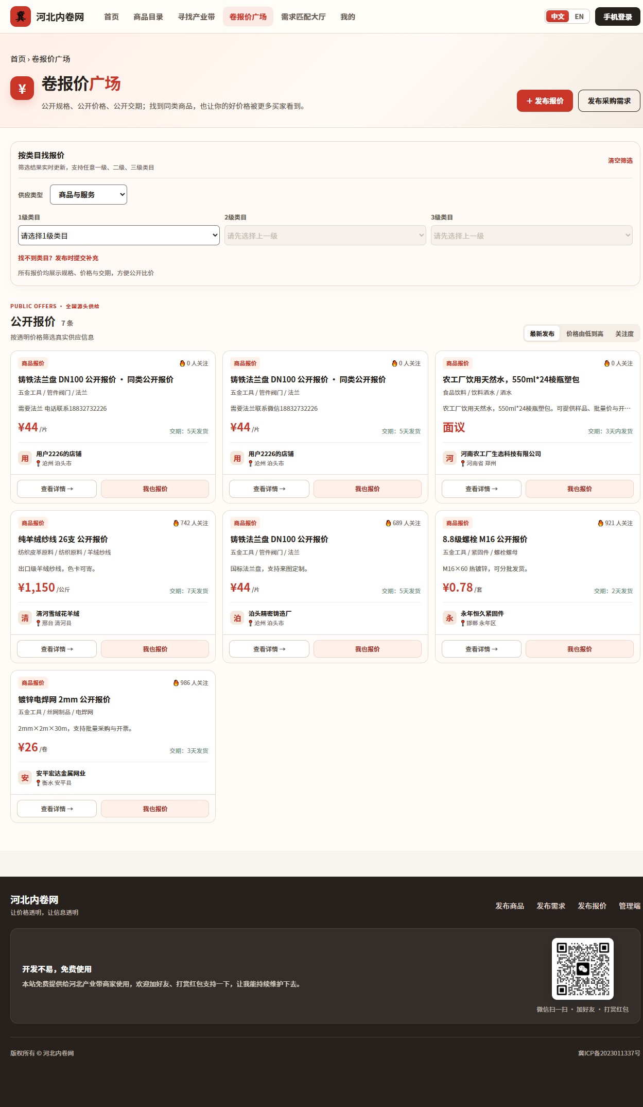Go to 商品目录 in the top navigation
The width and height of the screenshot is (643, 1107).
(148, 16)
